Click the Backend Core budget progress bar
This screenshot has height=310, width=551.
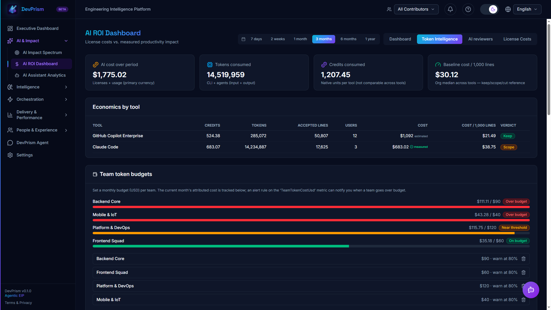[311, 207]
